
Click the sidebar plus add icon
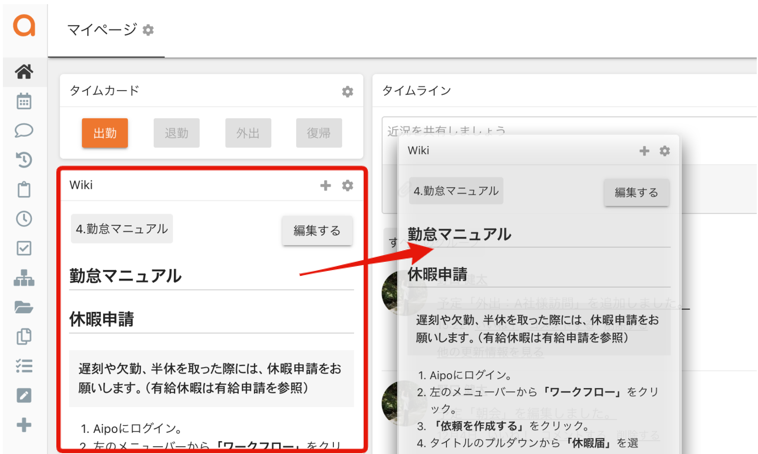click(24, 425)
